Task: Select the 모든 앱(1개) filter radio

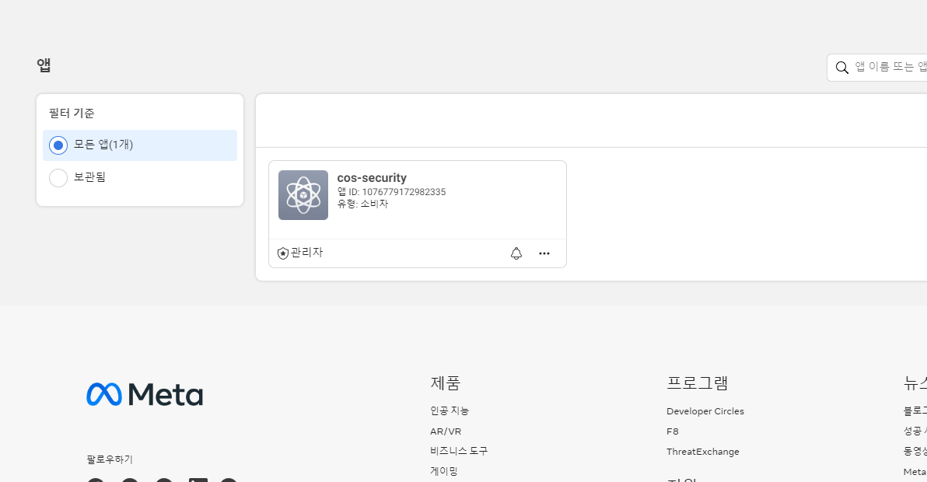Action: (58, 145)
